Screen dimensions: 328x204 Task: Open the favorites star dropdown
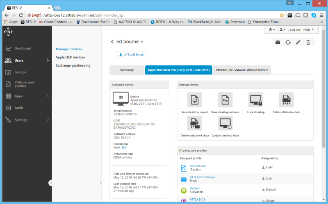(272, 29)
